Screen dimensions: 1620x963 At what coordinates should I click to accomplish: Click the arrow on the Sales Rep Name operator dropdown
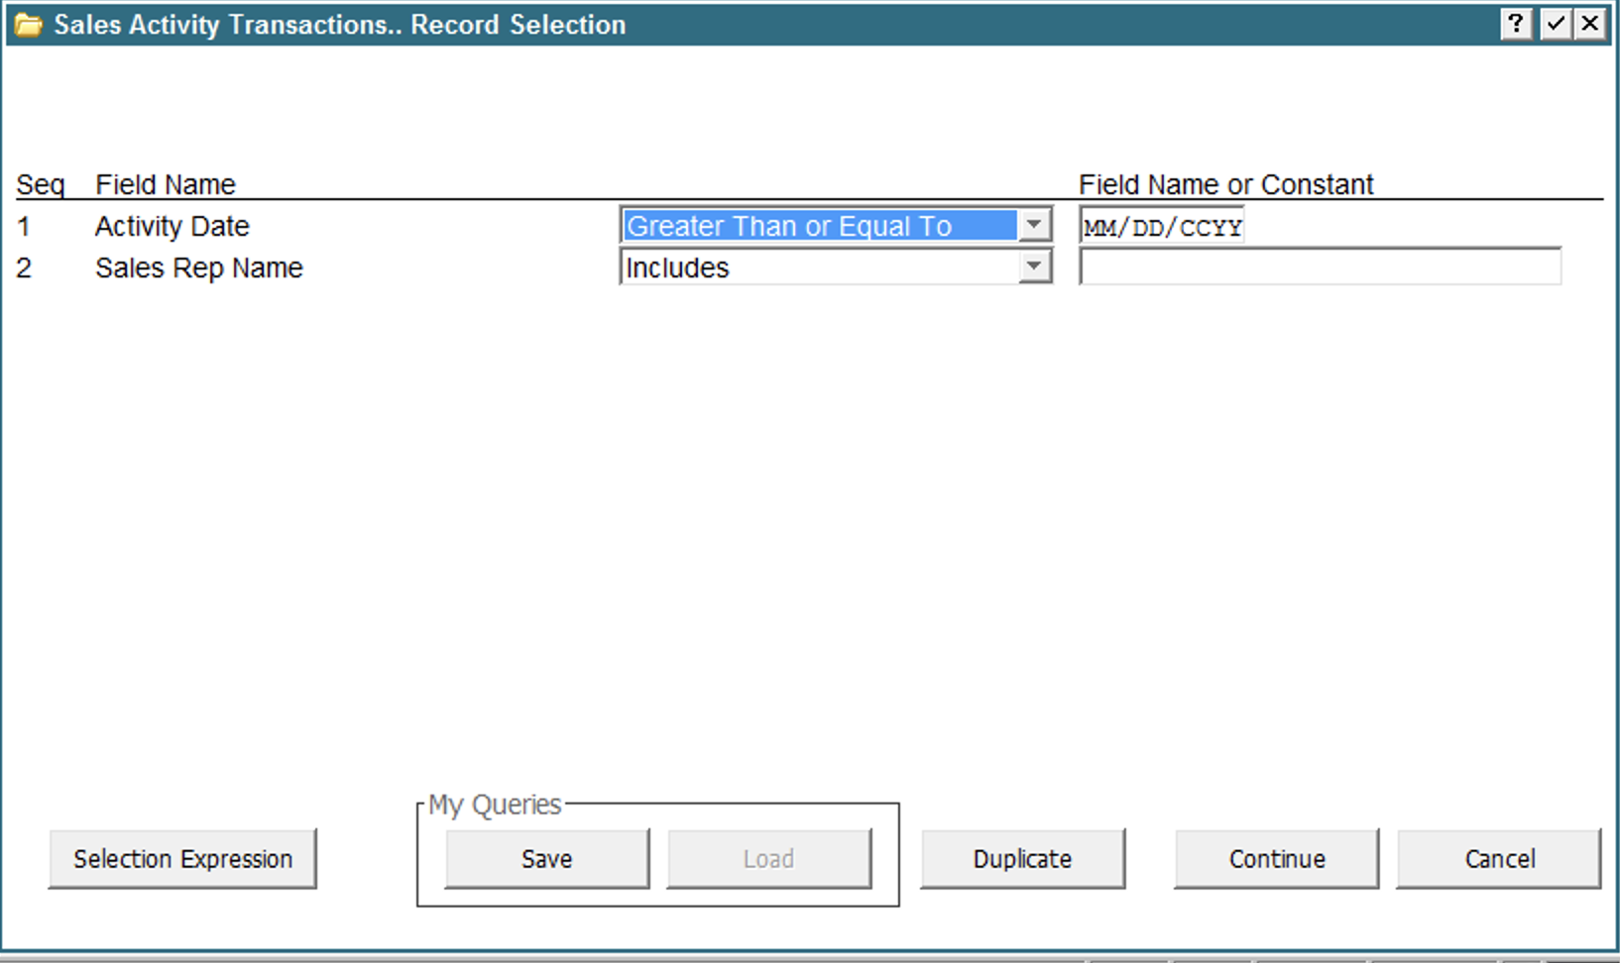(1034, 267)
